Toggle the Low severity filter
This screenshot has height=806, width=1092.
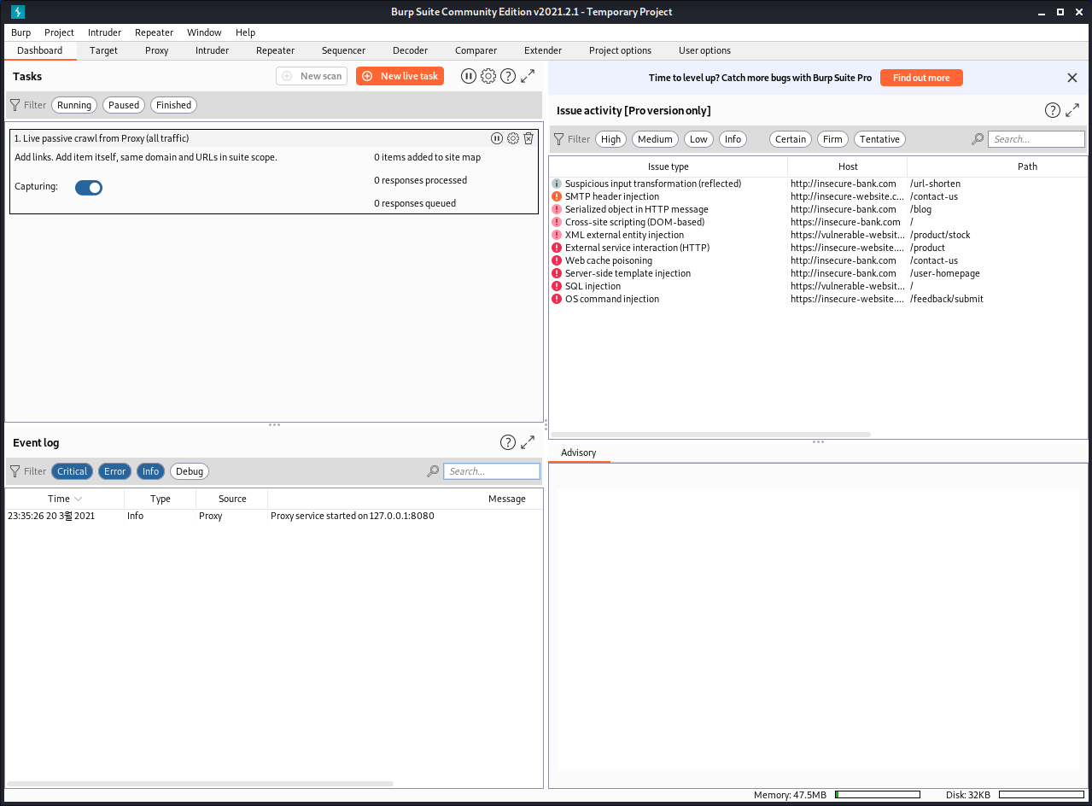[x=698, y=139]
